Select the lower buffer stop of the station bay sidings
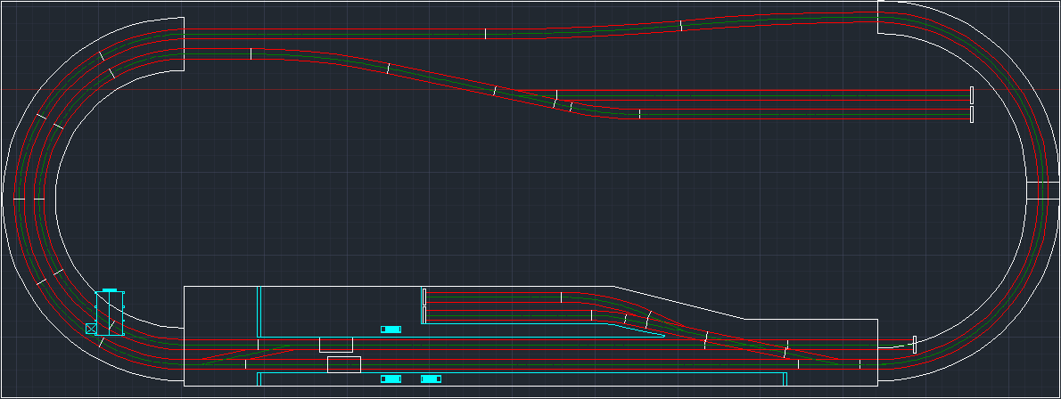 click(x=424, y=315)
